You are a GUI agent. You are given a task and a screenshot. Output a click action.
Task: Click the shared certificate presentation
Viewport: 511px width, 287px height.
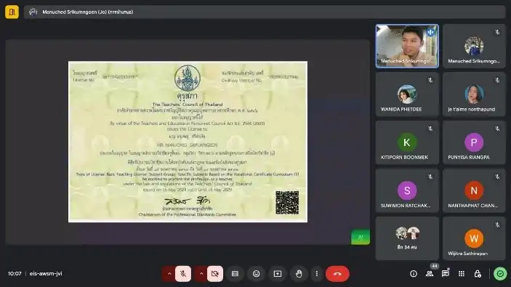tap(188, 142)
